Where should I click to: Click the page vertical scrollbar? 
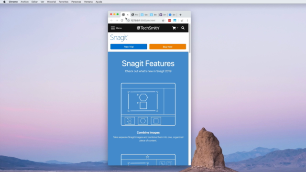pos(189,38)
